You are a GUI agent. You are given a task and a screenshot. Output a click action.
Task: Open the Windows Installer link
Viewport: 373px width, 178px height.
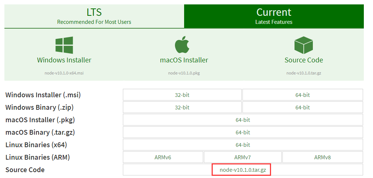tap(64, 60)
